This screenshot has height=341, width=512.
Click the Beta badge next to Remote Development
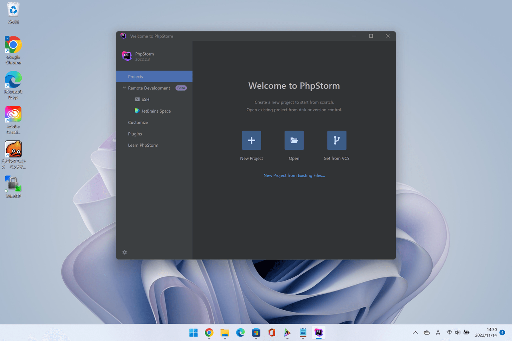point(181,88)
